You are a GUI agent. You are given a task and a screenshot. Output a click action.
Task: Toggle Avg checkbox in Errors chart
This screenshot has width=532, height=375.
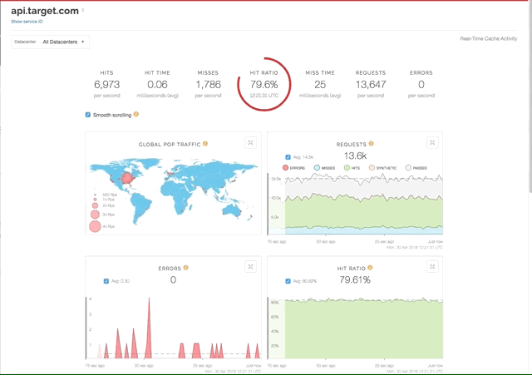[x=106, y=281]
